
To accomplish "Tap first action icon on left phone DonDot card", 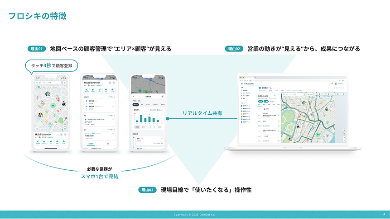I will (38, 142).
